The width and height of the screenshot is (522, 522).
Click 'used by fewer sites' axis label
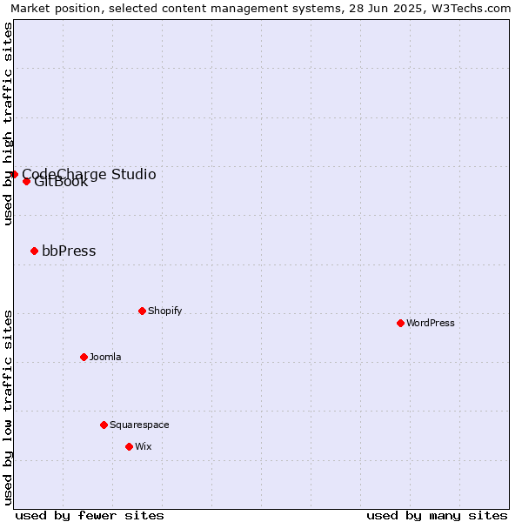[x=90, y=516]
